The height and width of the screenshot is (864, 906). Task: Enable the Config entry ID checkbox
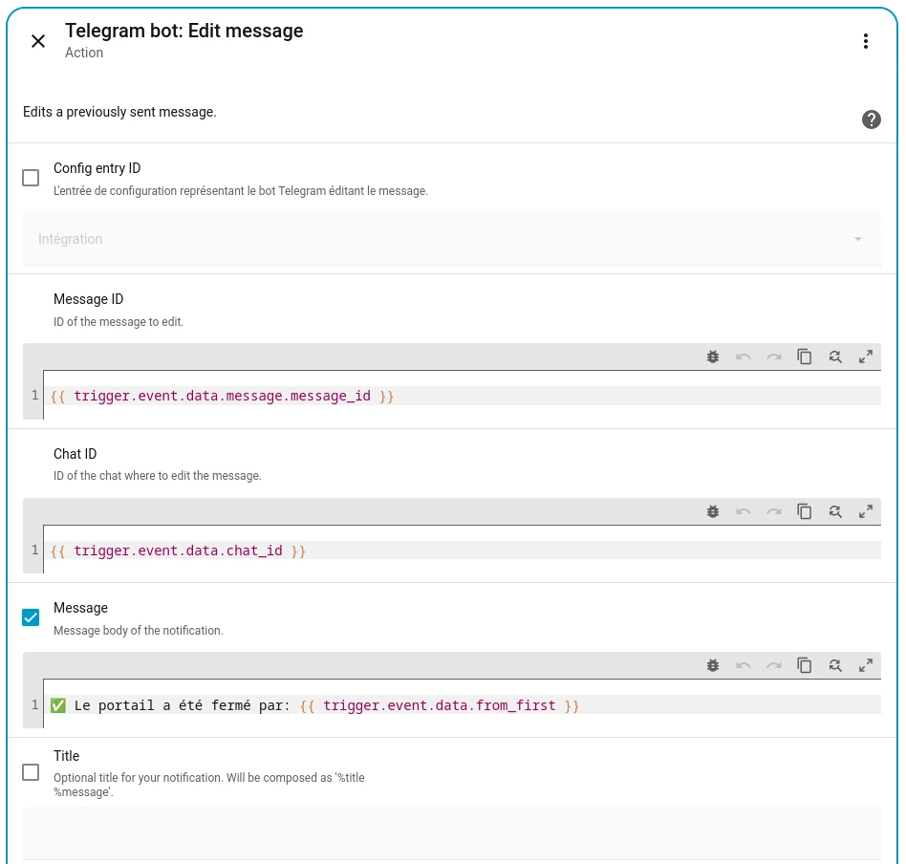click(31, 178)
